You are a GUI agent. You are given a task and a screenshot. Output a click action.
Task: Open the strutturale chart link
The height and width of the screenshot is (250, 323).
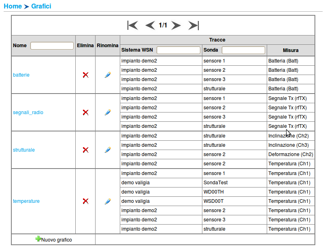click(24, 150)
